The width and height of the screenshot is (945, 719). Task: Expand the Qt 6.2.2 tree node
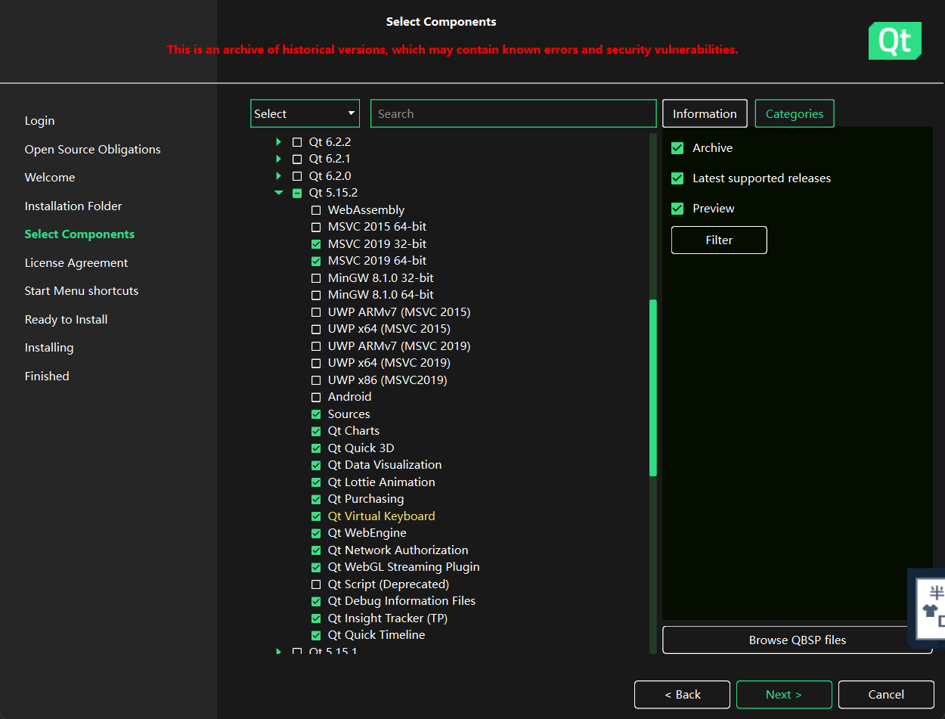pyautogui.click(x=279, y=142)
